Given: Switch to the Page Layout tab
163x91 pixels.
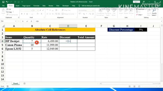Looking at the screenshot, I should [26, 6].
